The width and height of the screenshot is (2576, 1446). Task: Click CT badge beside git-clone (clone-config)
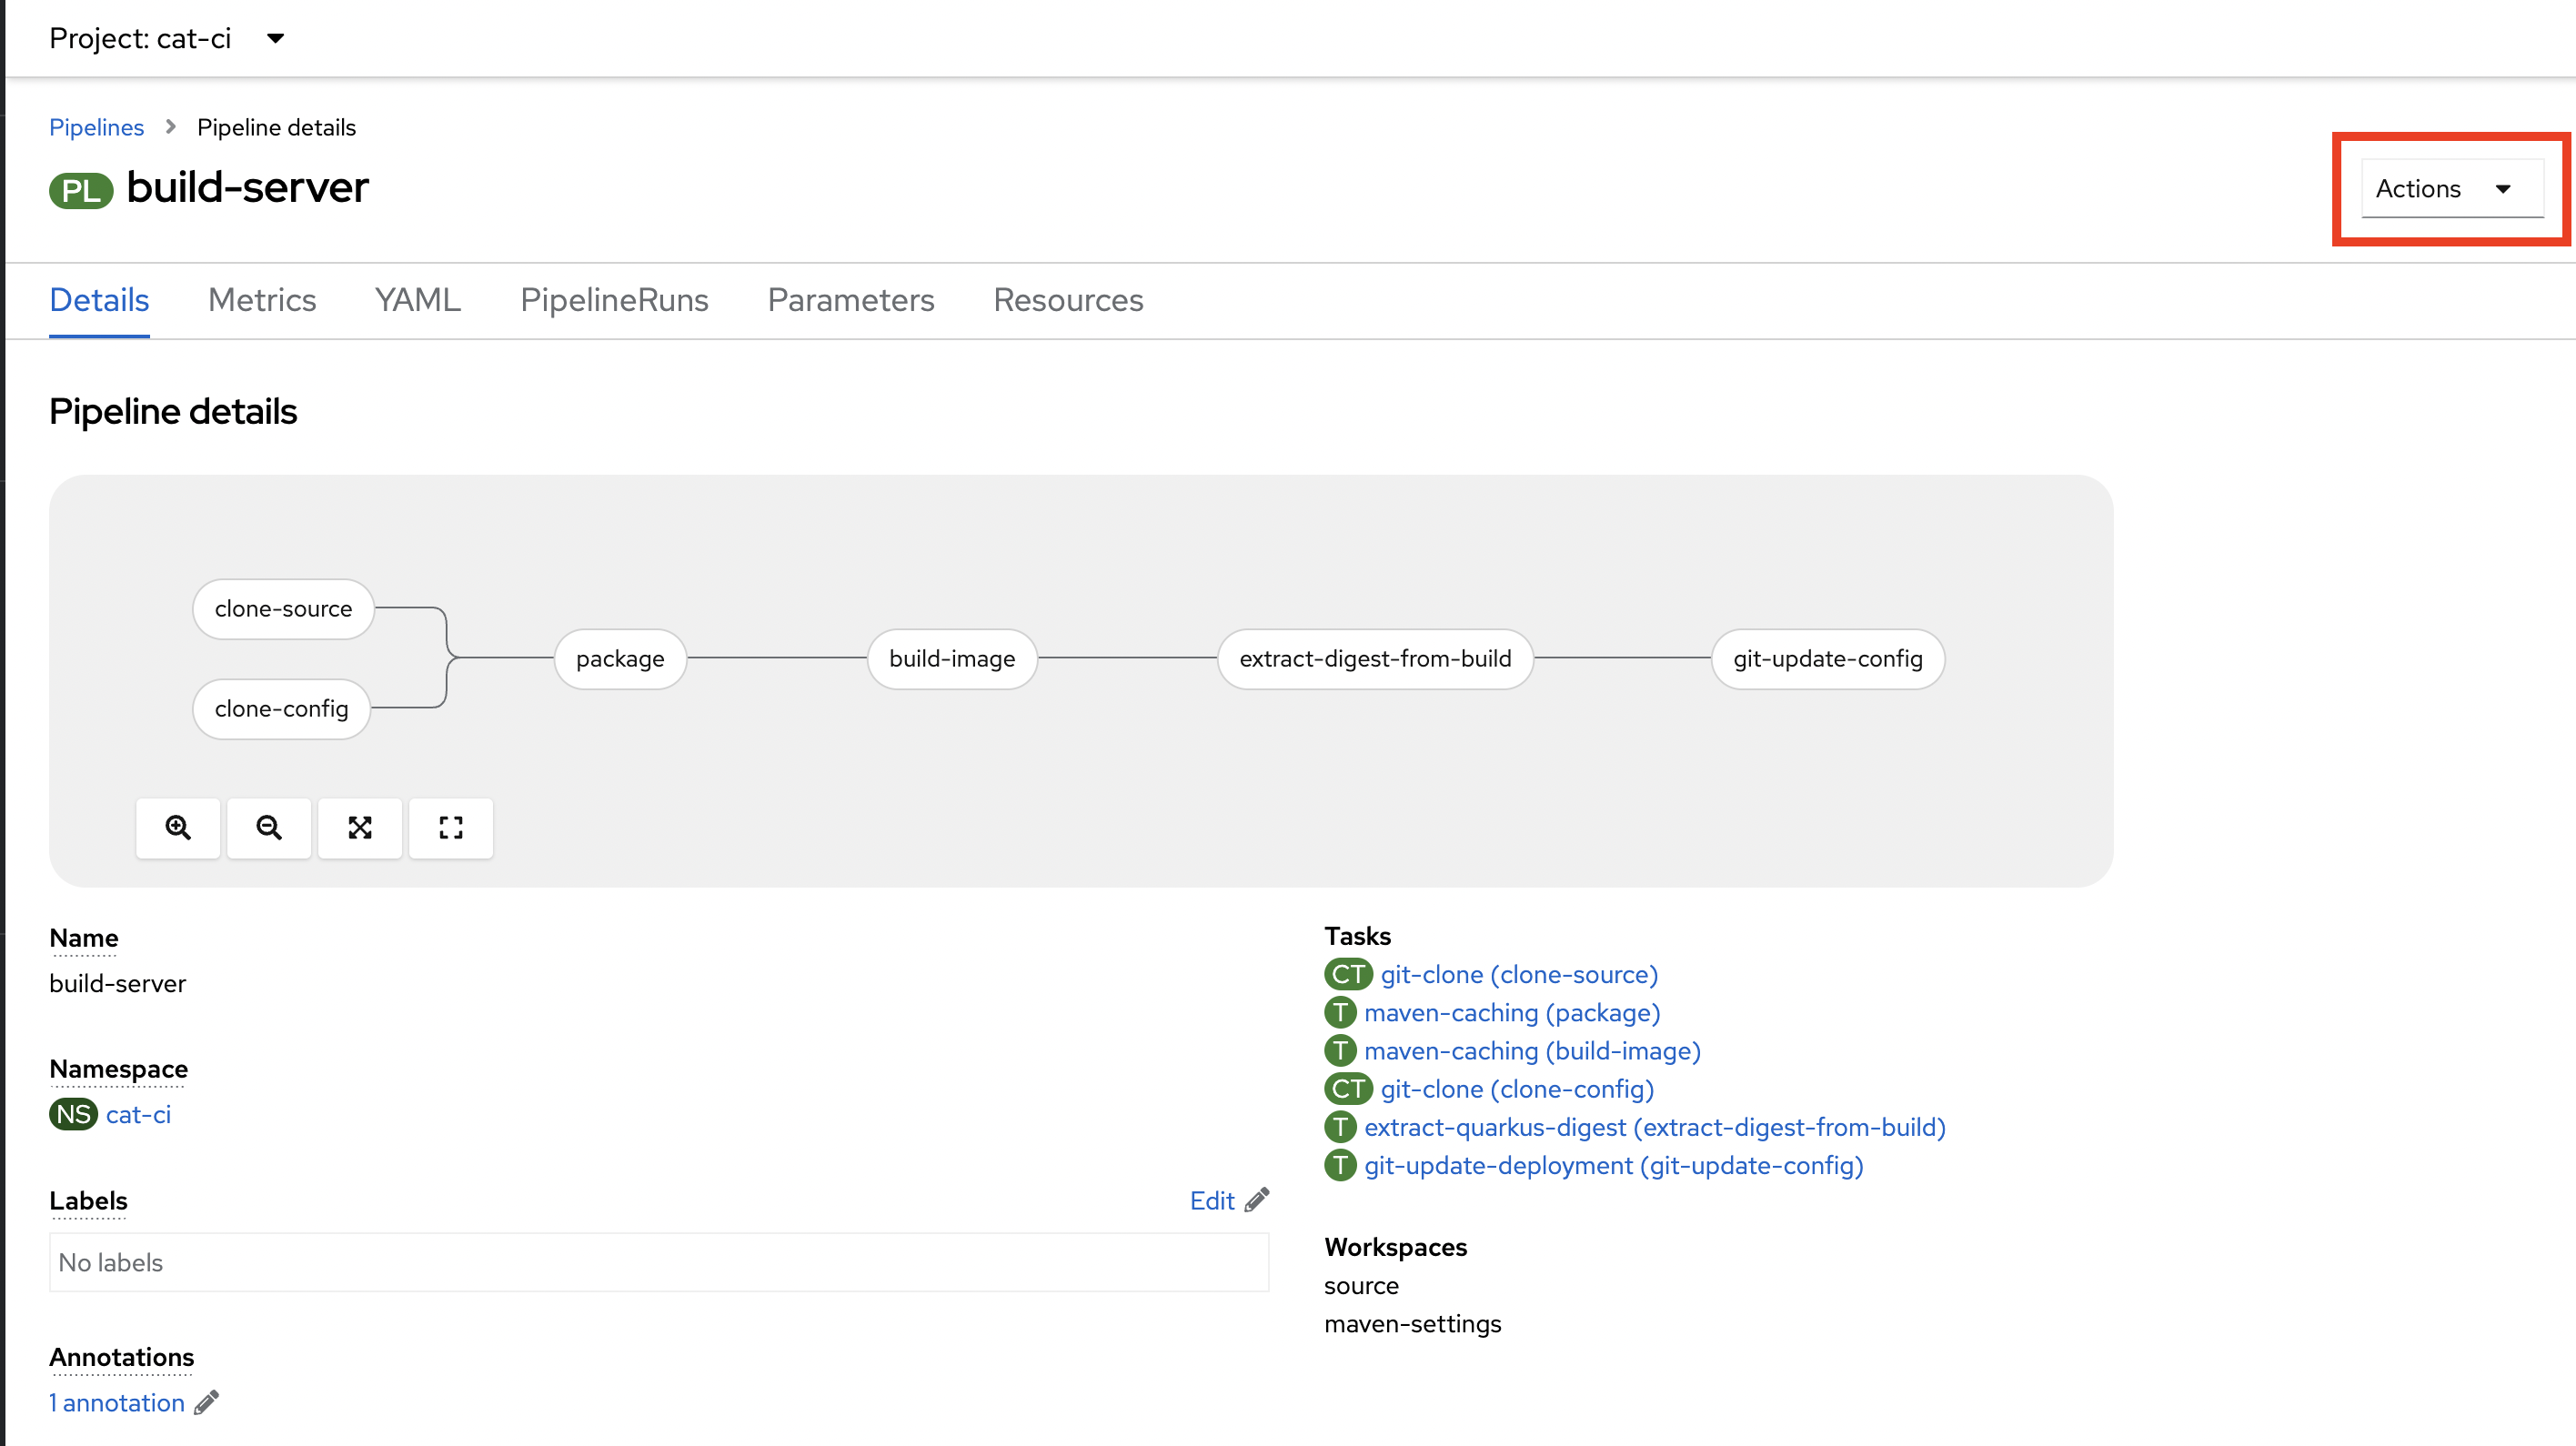coord(1348,1088)
